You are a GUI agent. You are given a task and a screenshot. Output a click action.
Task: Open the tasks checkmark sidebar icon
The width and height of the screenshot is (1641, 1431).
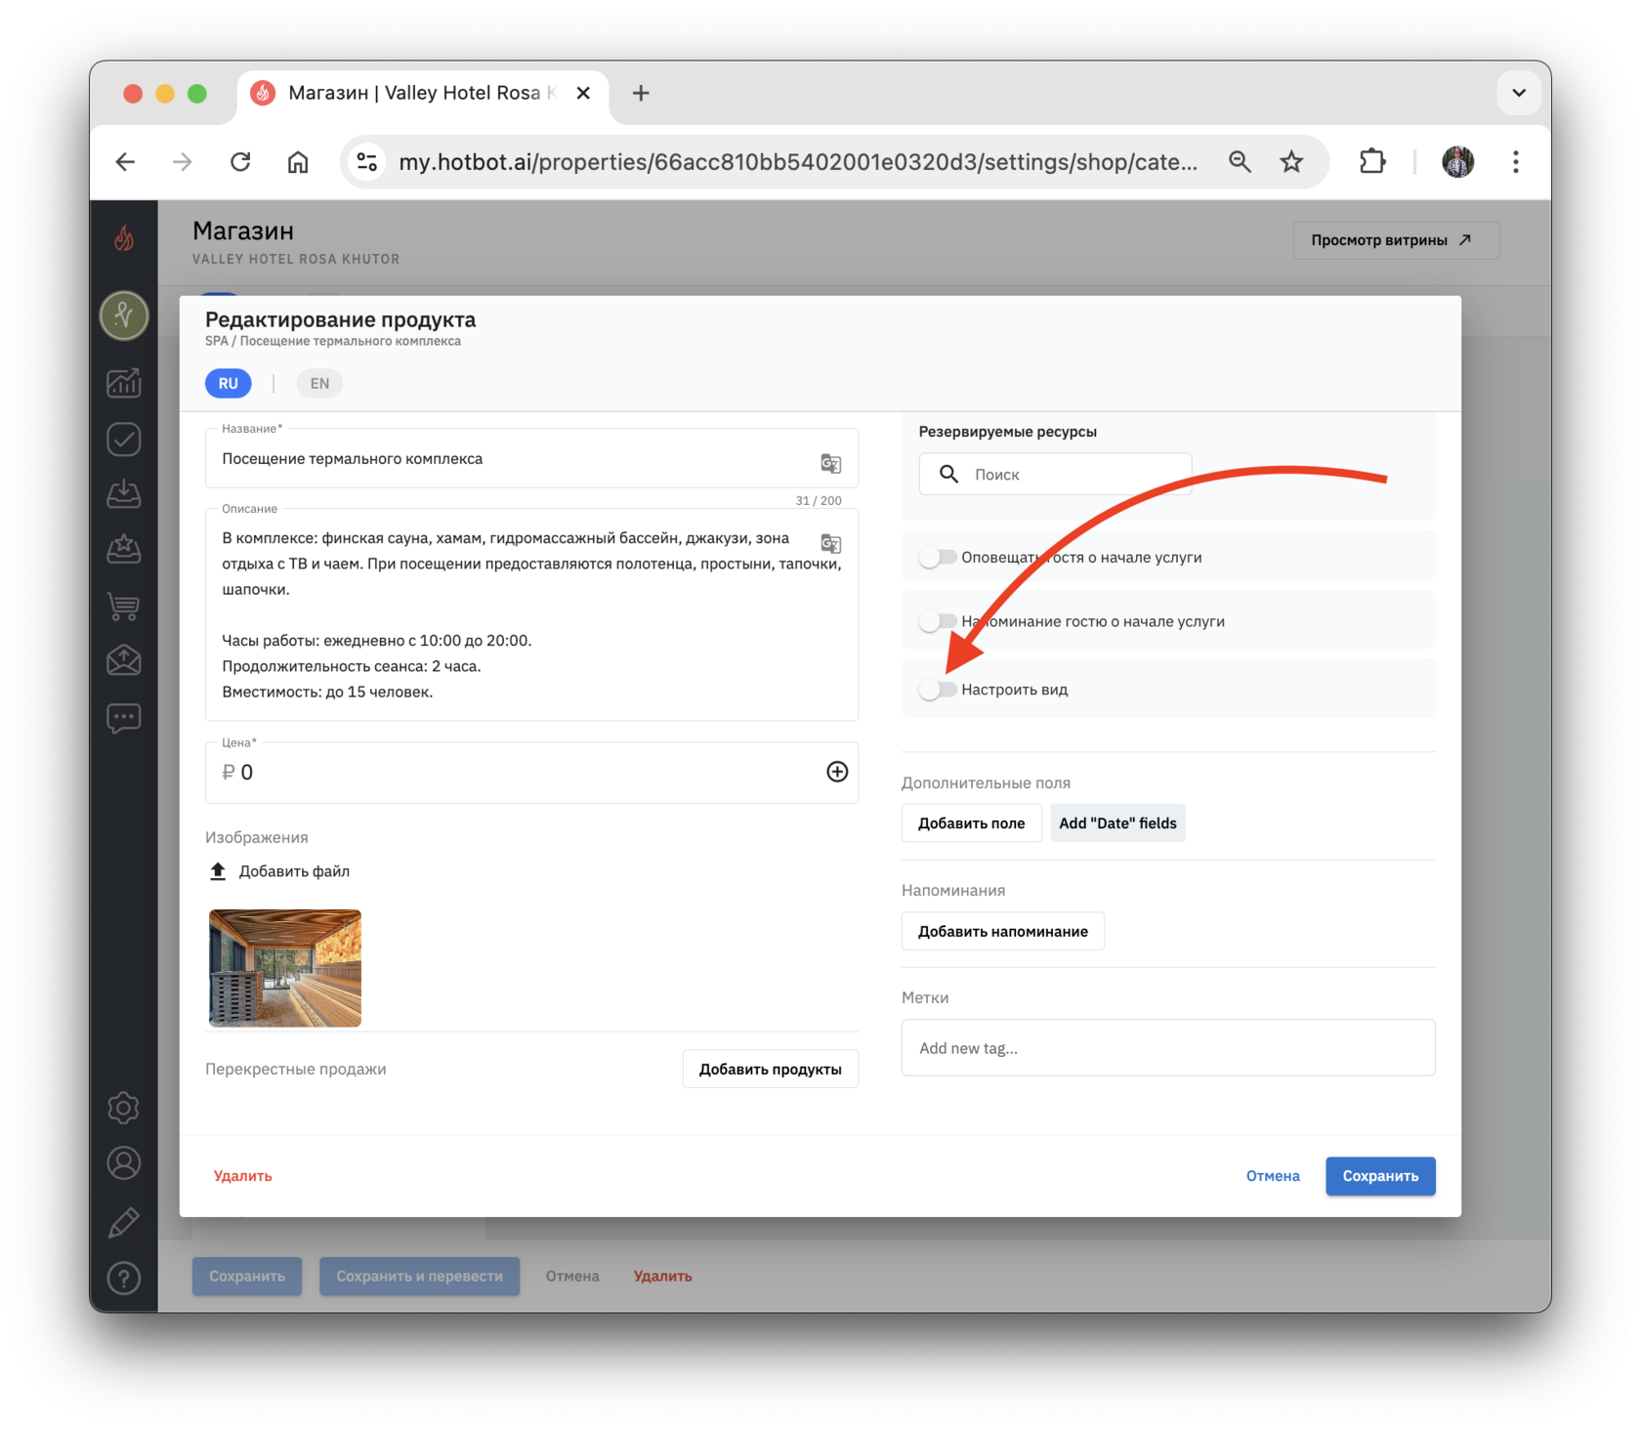point(124,439)
